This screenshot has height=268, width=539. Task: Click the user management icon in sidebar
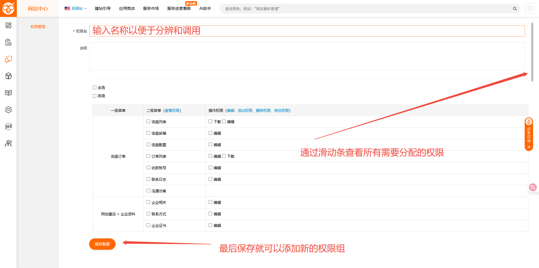coord(8,143)
